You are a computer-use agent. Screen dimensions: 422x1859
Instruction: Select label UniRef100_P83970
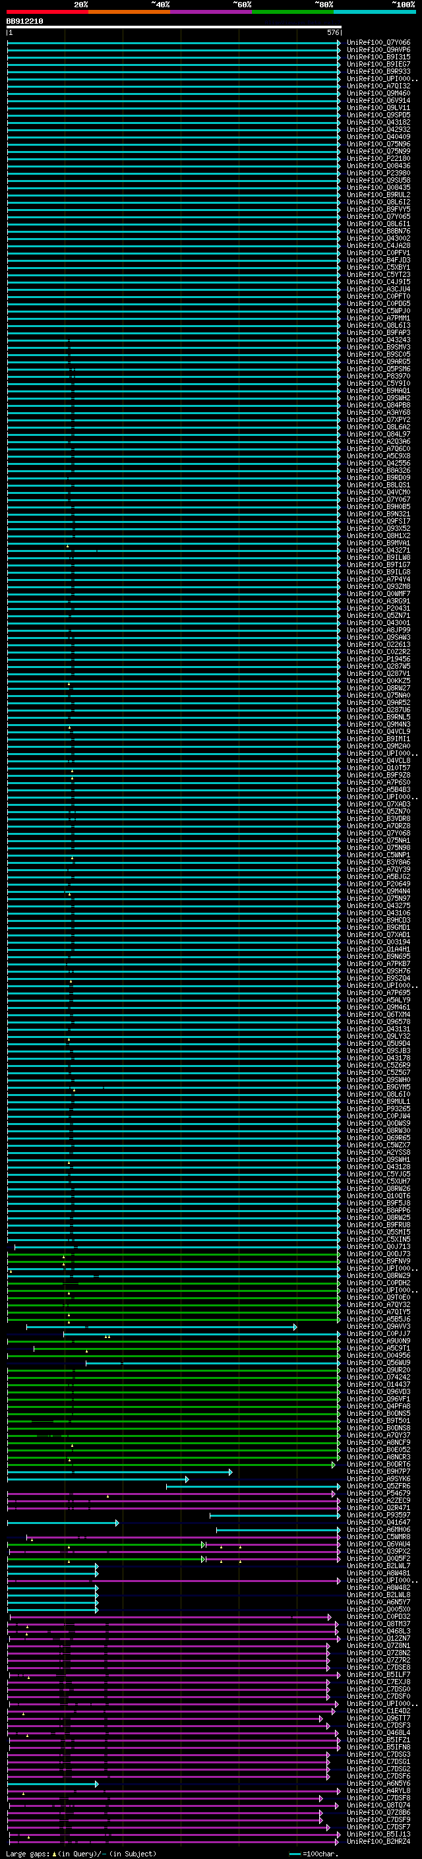378,376
